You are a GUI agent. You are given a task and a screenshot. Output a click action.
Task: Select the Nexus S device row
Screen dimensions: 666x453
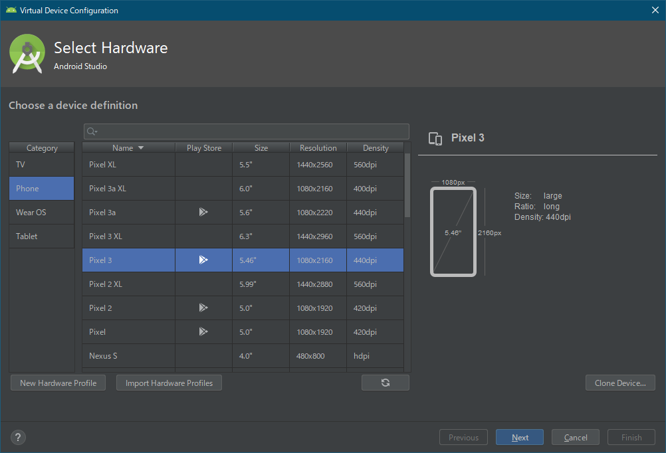pos(128,355)
